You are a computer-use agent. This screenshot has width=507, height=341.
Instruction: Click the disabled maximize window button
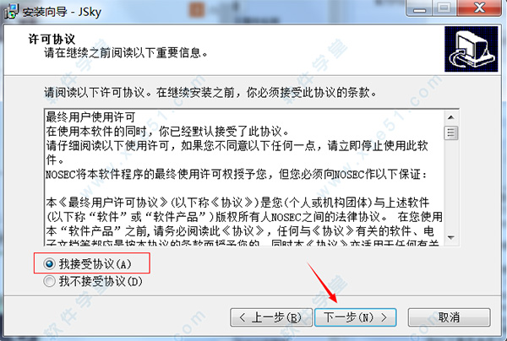click(x=445, y=8)
